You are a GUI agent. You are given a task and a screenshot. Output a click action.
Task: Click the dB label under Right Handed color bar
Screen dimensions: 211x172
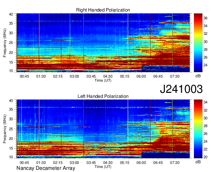198,76
